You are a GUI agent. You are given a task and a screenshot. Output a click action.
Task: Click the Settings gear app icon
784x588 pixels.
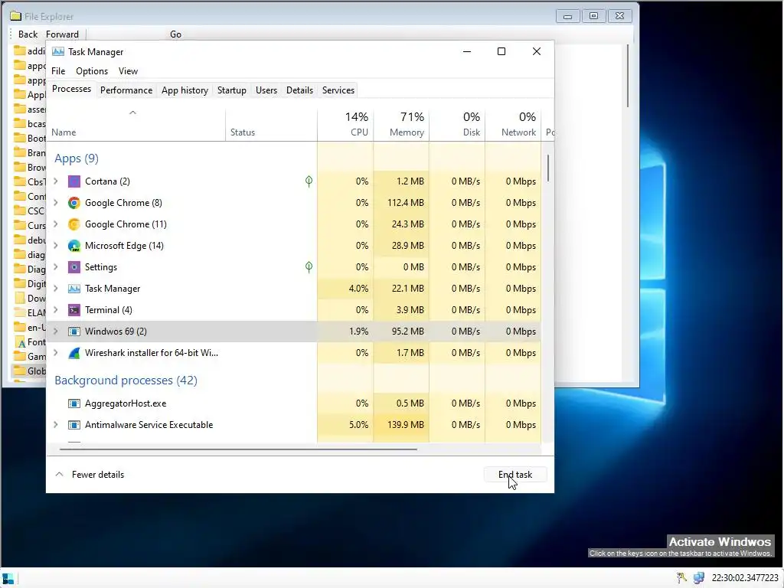[x=74, y=267]
